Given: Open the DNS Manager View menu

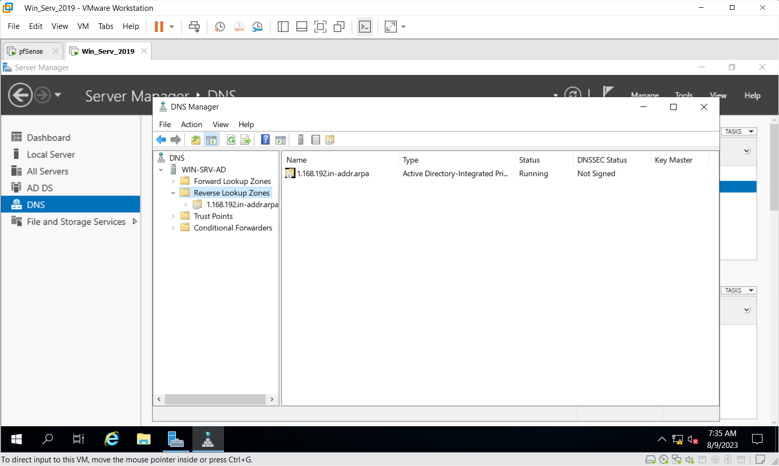Looking at the screenshot, I should pos(220,125).
